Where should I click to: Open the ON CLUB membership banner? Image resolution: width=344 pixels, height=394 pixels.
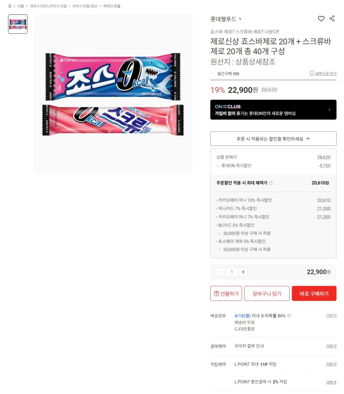pos(273,110)
